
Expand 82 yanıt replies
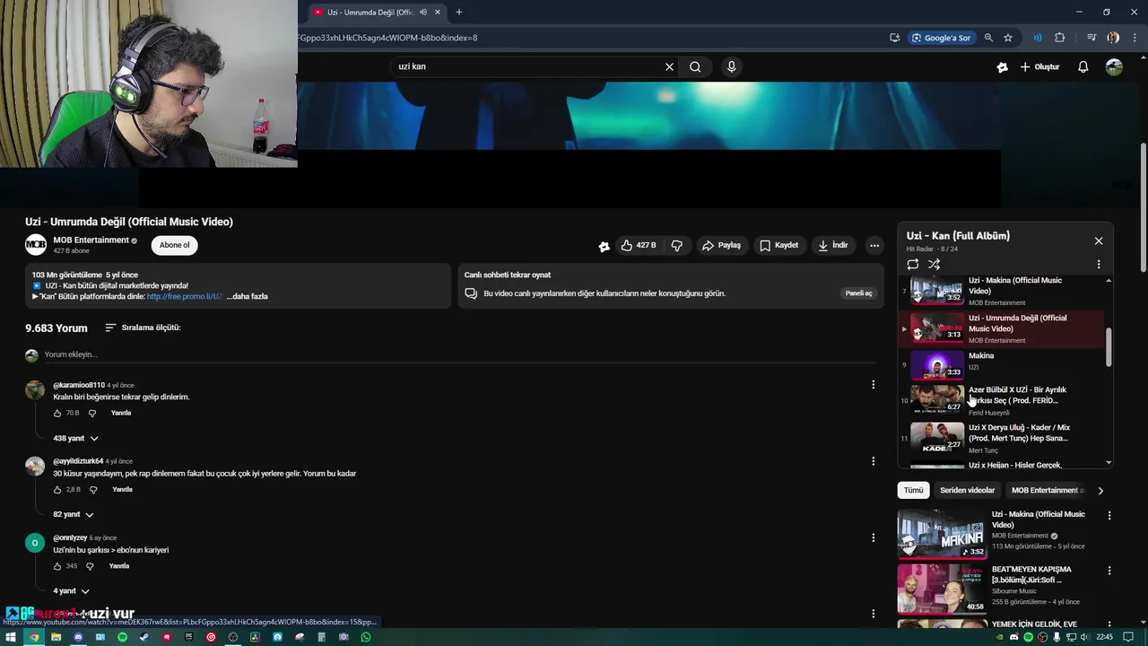click(x=74, y=514)
